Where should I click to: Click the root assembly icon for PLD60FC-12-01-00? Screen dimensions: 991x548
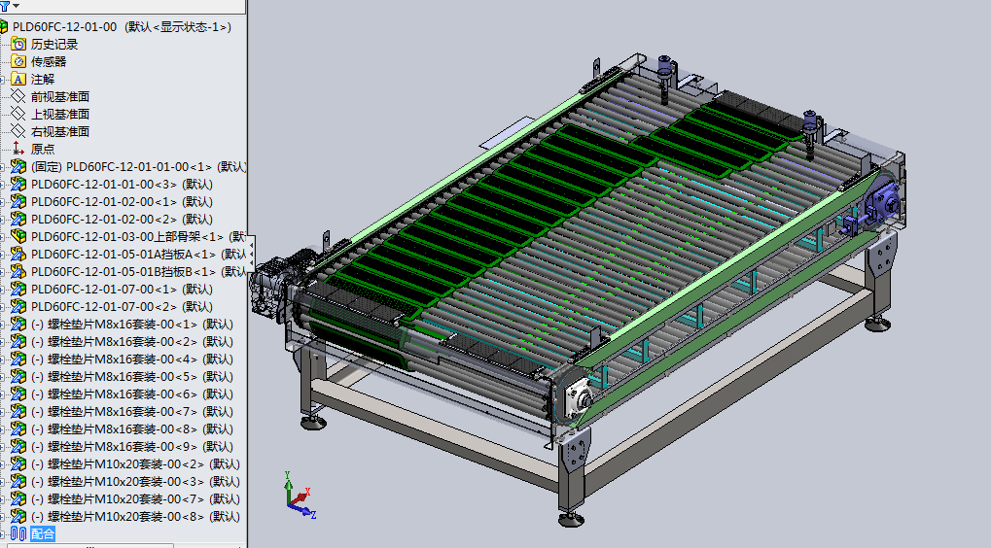pos(4,26)
